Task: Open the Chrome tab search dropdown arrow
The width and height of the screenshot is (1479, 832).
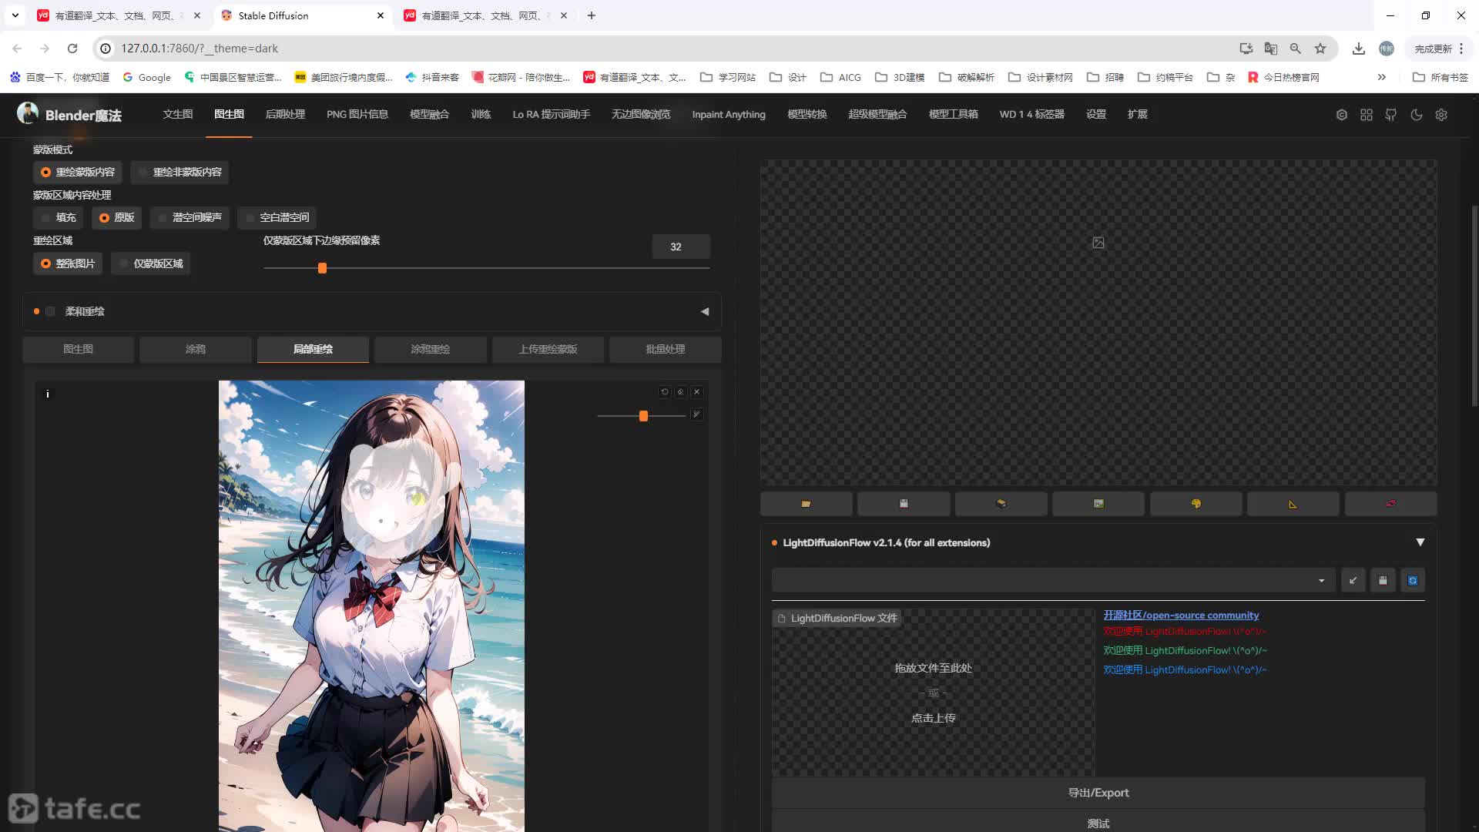Action: coord(15,15)
